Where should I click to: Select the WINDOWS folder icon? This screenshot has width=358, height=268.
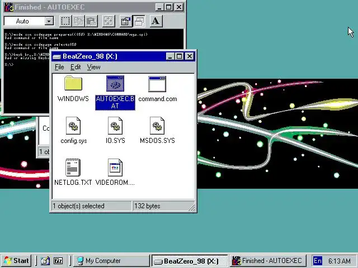pos(73,83)
